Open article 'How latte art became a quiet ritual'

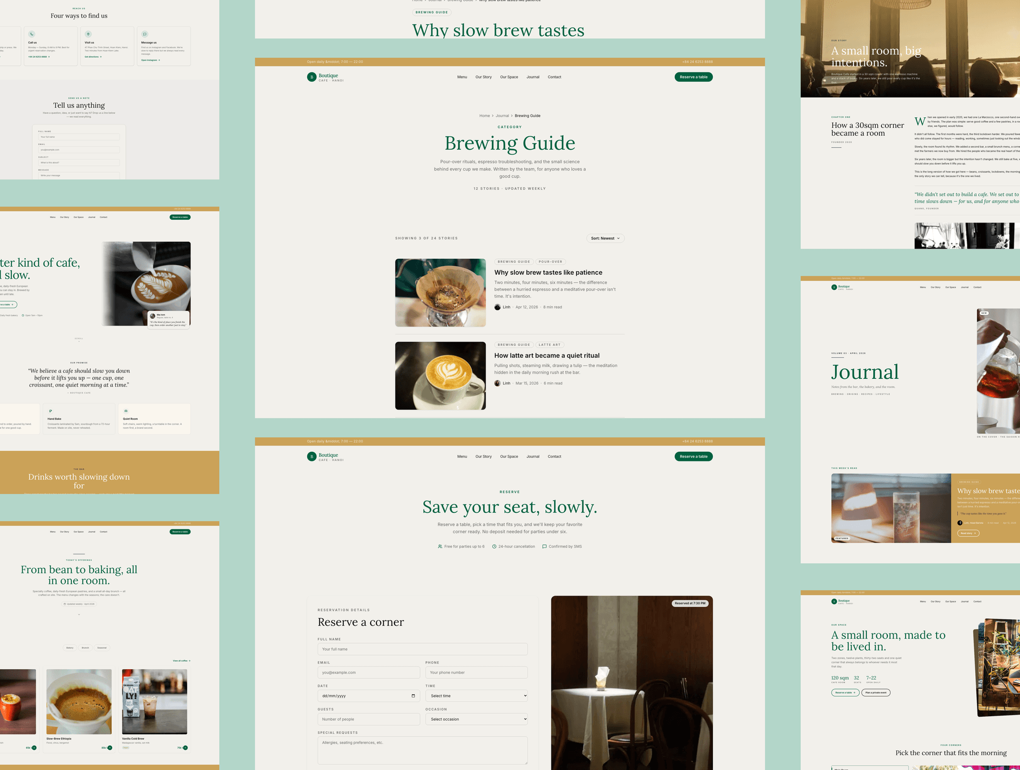(x=547, y=356)
